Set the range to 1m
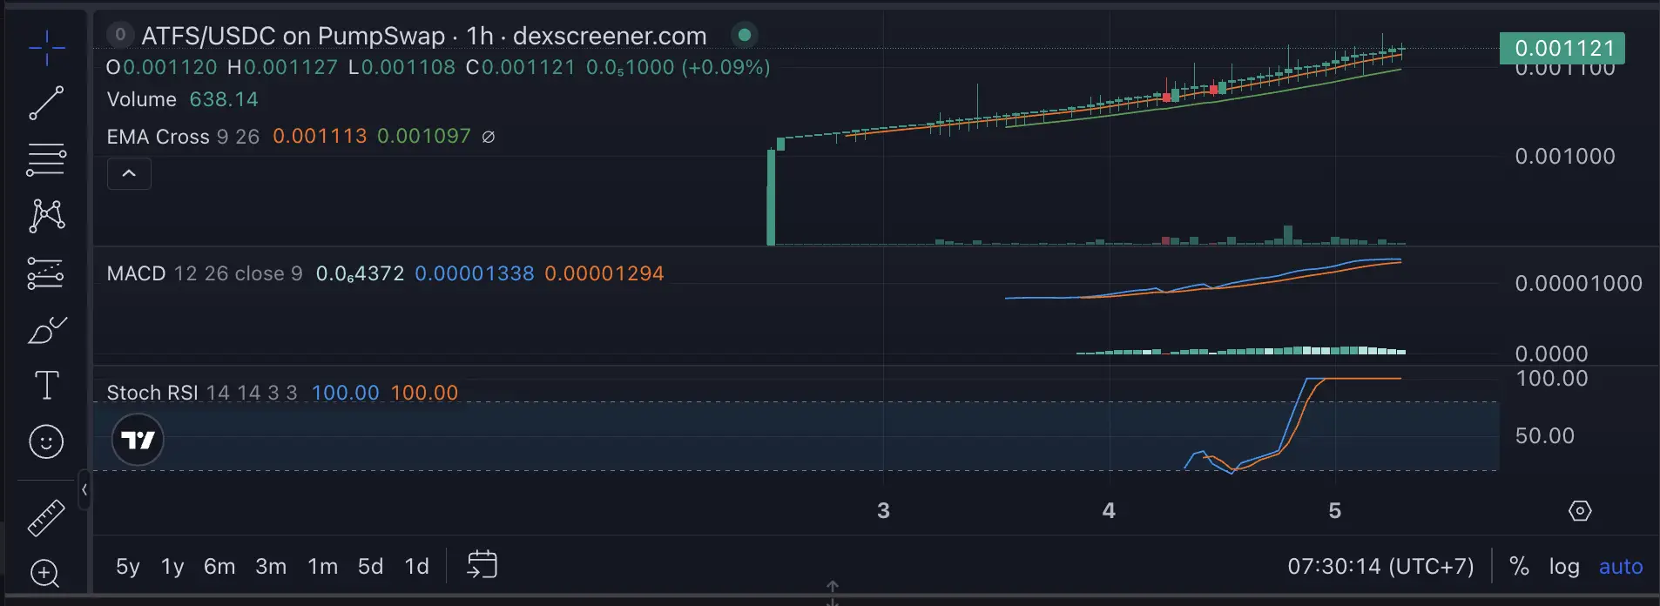 322,566
